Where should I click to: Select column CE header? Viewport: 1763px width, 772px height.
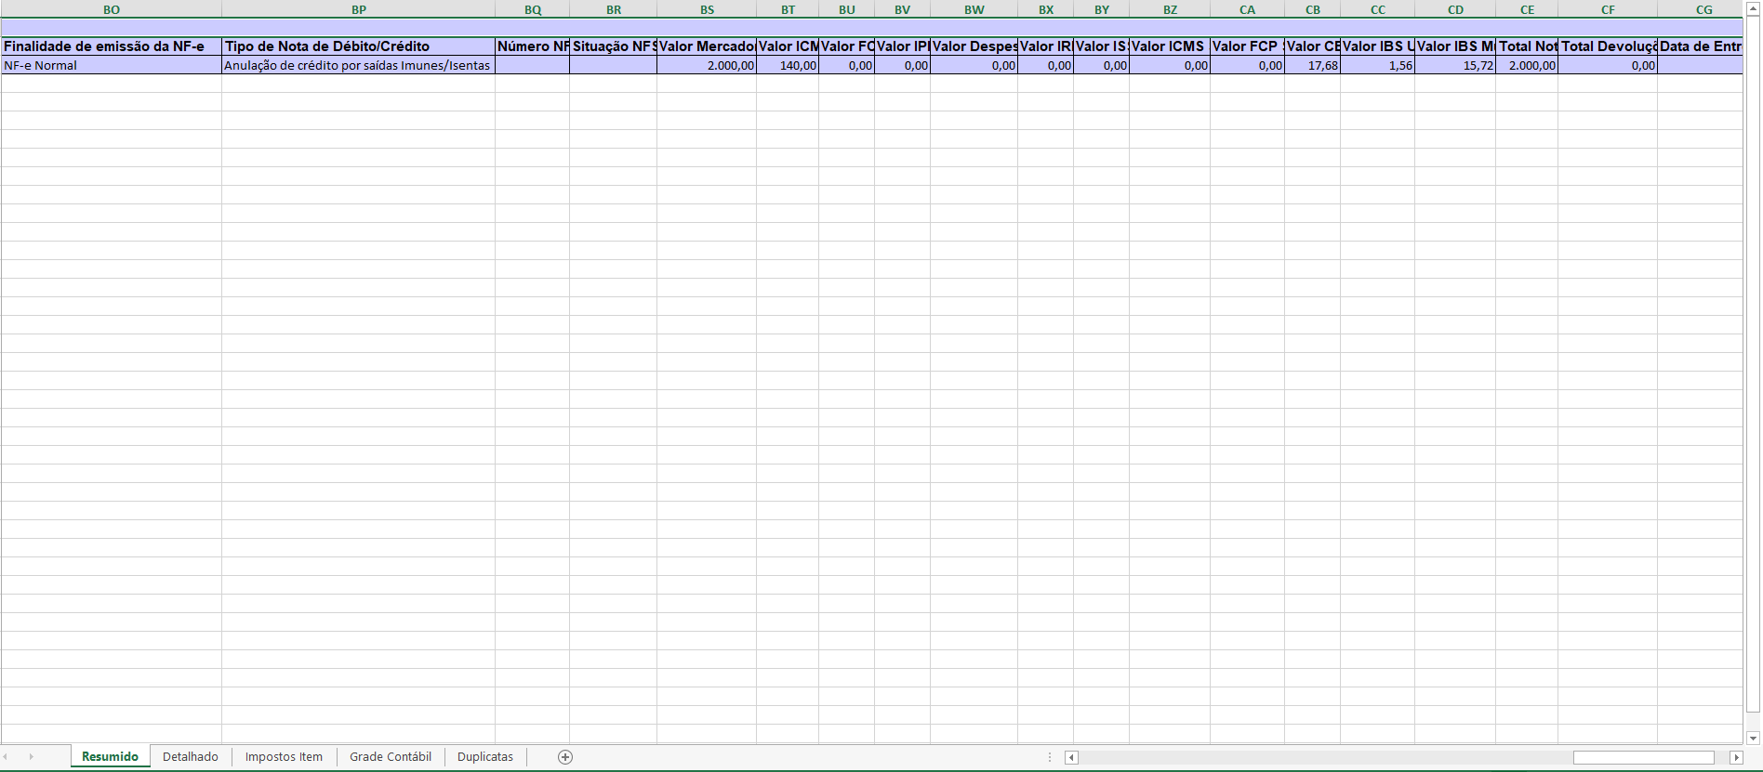(x=1527, y=9)
